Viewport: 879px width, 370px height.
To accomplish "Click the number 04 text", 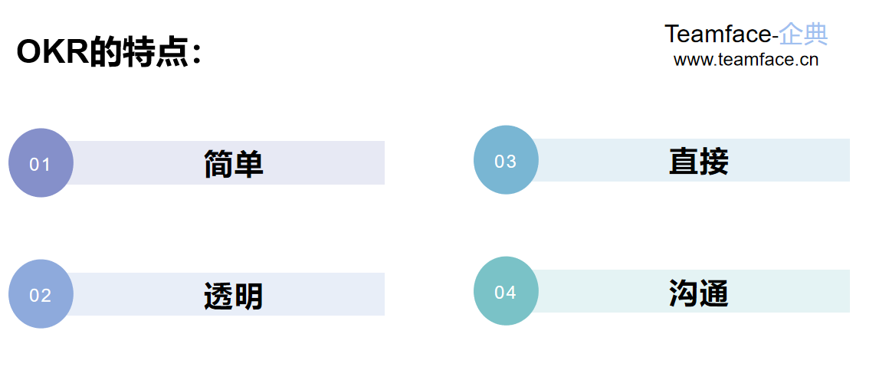I will 505,292.
